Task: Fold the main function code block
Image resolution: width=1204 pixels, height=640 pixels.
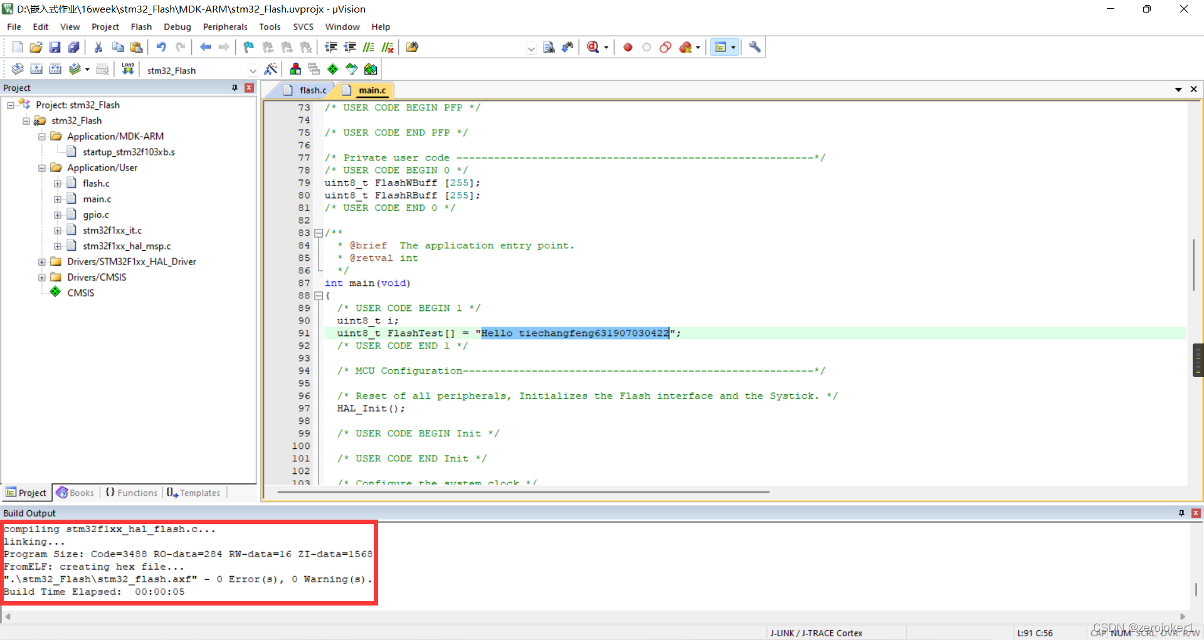Action: (x=319, y=296)
